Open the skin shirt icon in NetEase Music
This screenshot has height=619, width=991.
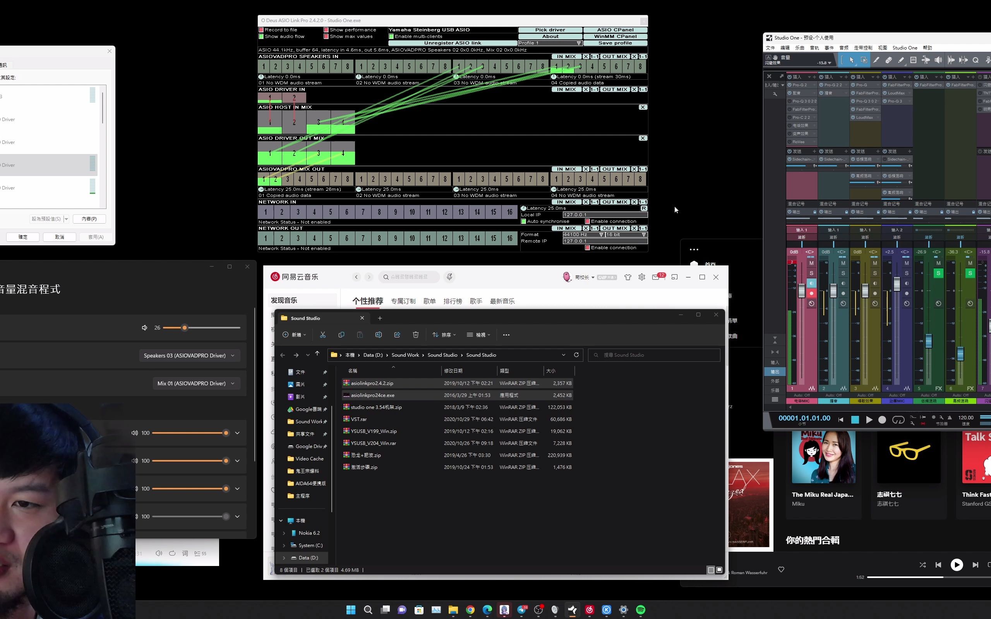628,277
